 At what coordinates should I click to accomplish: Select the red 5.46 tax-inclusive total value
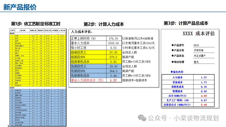(203, 105)
